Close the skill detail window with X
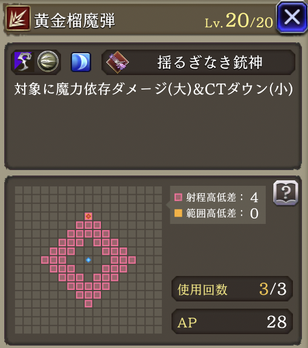This screenshot has height=348, width=308. click(292, 18)
